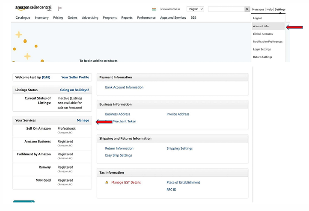Click the India flag icon
This screenshot has height=211, width=309.
154,9
